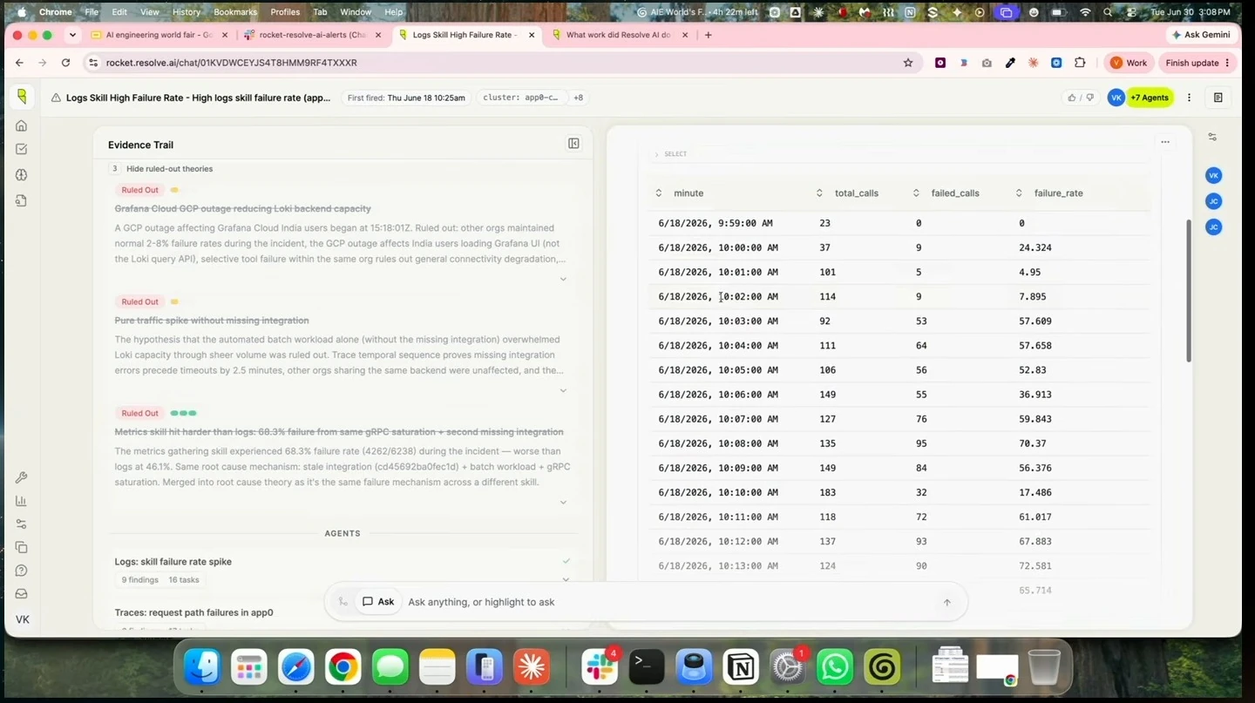Collapse the Evidence Trail panel icon

pos(573,144)
